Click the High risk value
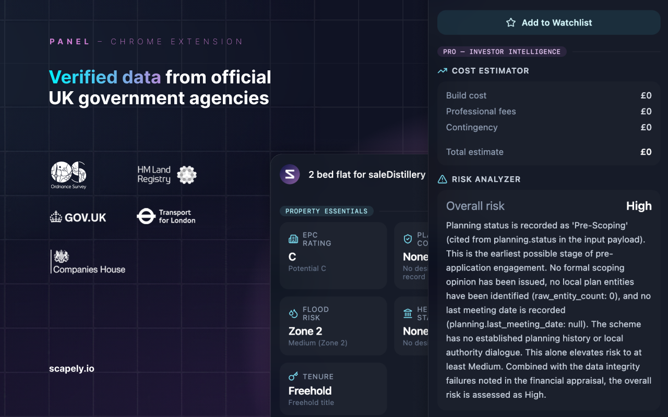Viewport: 668px width, 417px height. point(639,206)
